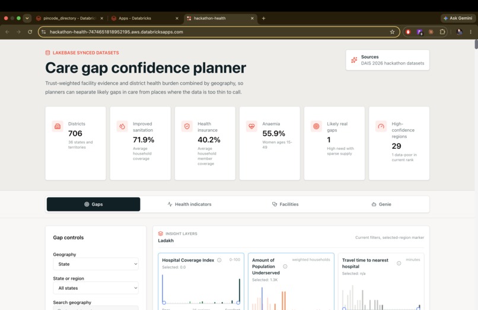Screen dimensions: 478x310
Task: Open the Chrome three-dot menu
Action: point(471,31)
